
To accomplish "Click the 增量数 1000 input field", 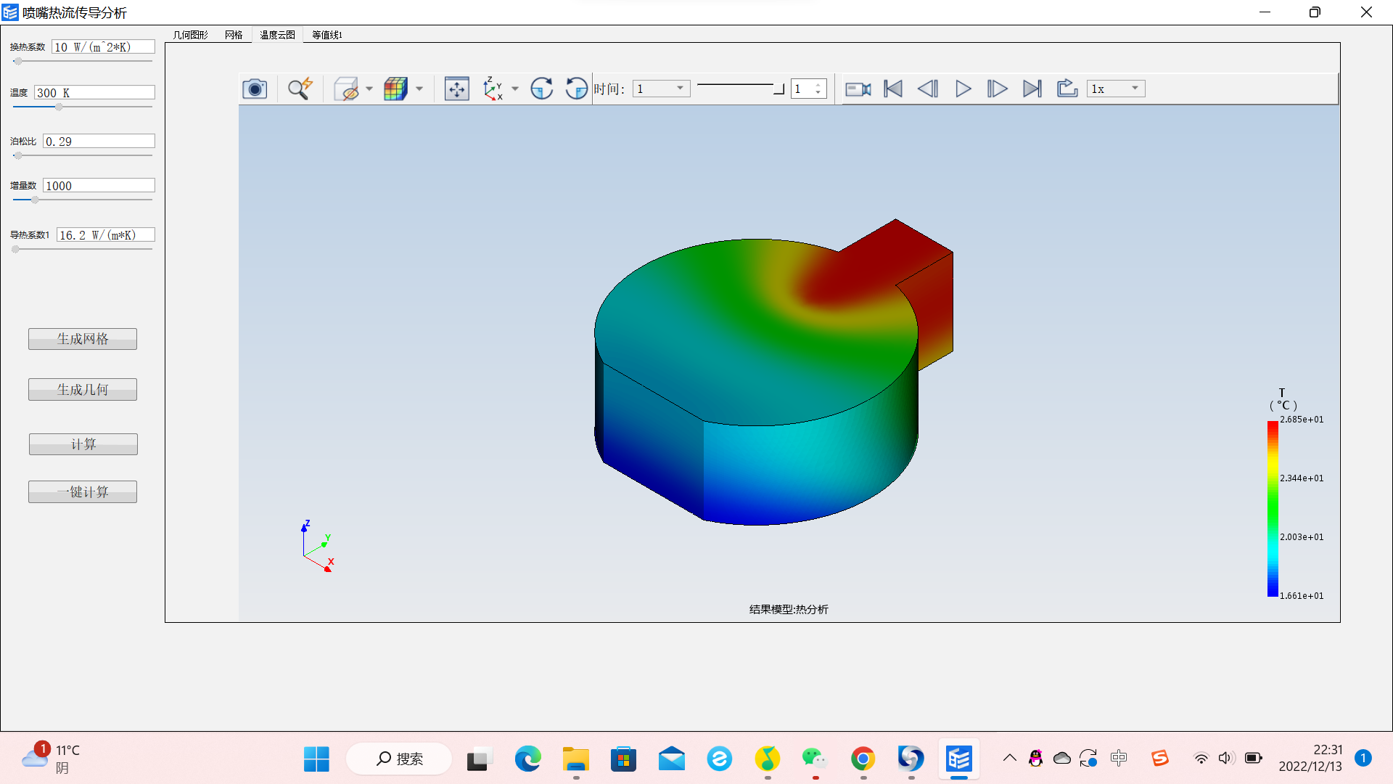I will 99,186.
